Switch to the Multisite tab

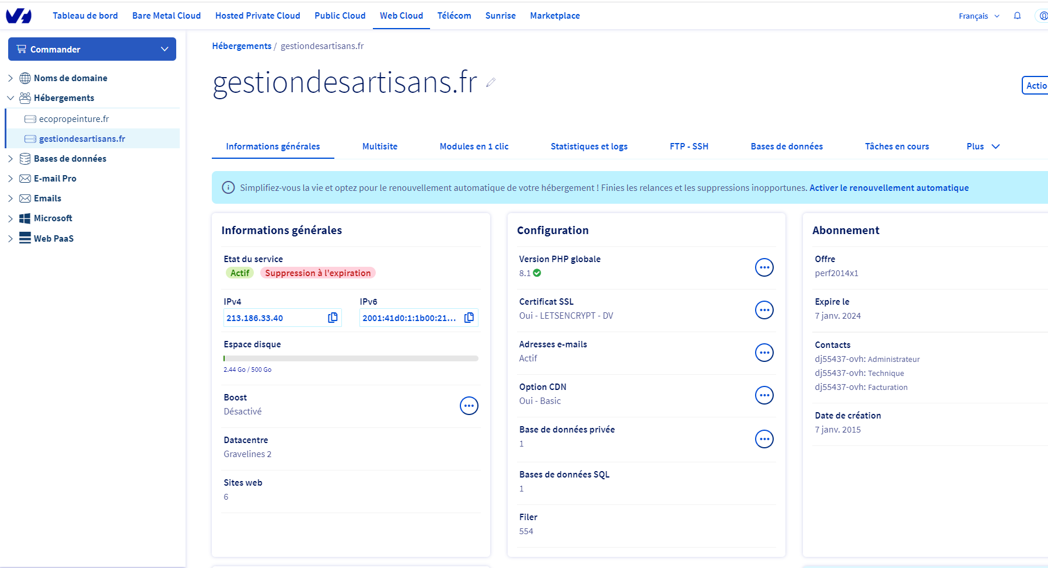[379, 147]
